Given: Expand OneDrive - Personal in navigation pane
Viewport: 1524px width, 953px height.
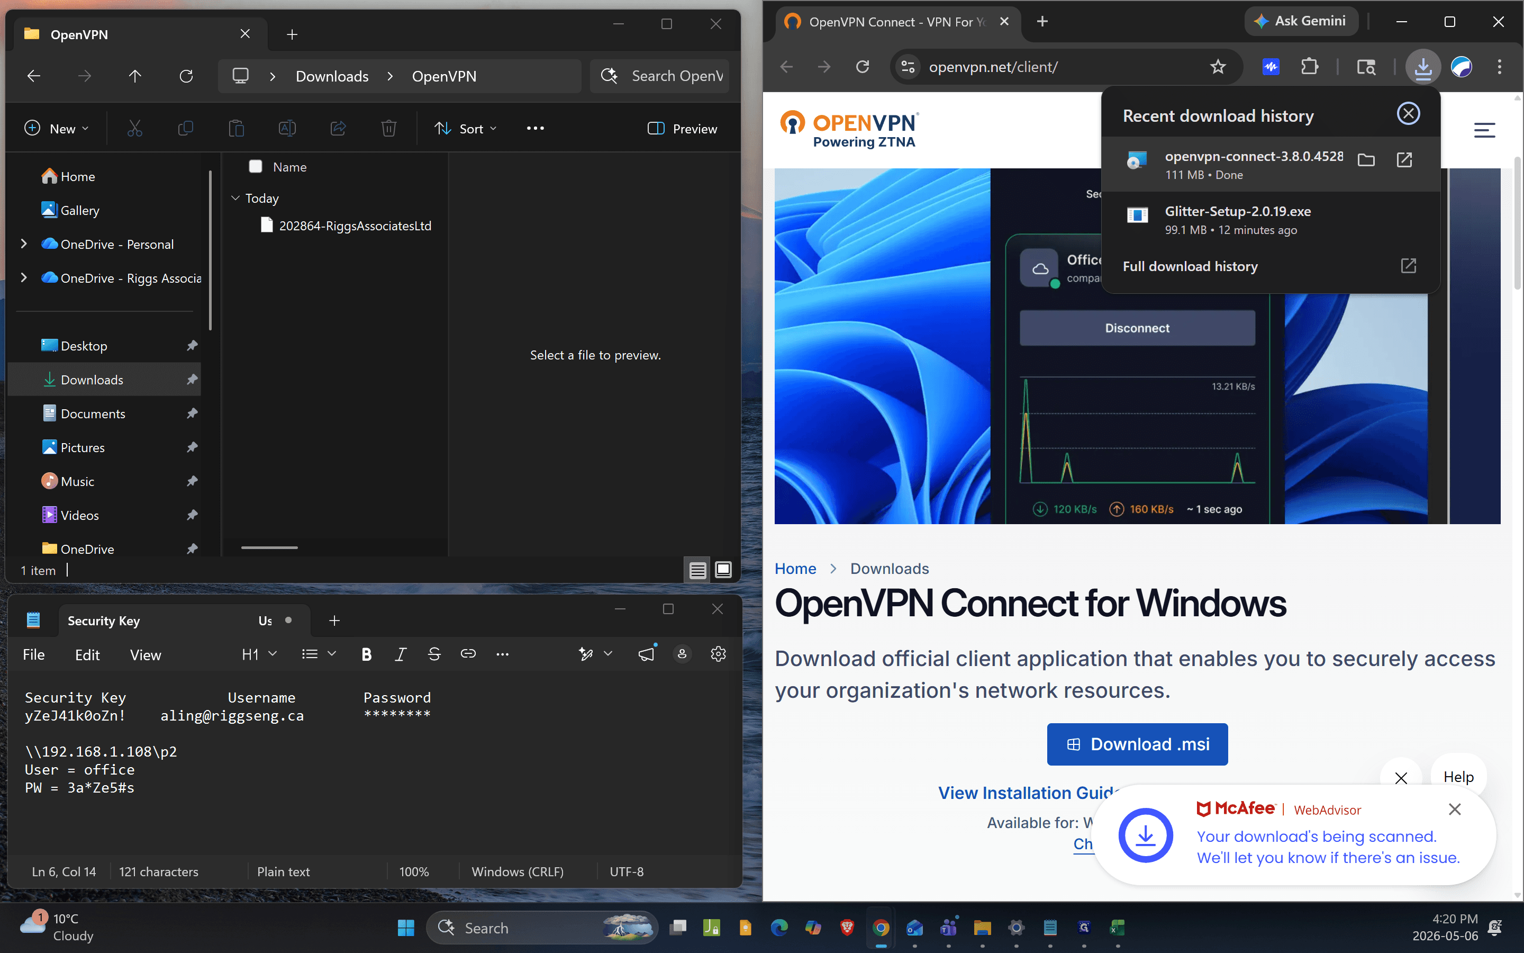Looking at the screenshot, I should pyautogui.click(x=24, y=244).
